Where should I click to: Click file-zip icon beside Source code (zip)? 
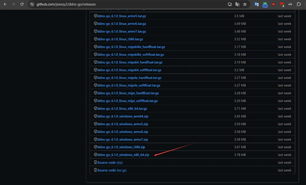pos(96,162)
